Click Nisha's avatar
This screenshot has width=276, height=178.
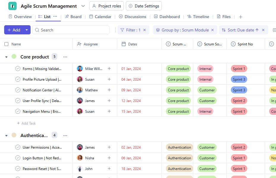[x=80, y=158]
